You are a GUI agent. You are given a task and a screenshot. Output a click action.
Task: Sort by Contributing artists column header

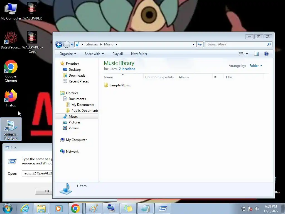click(160, 77)
